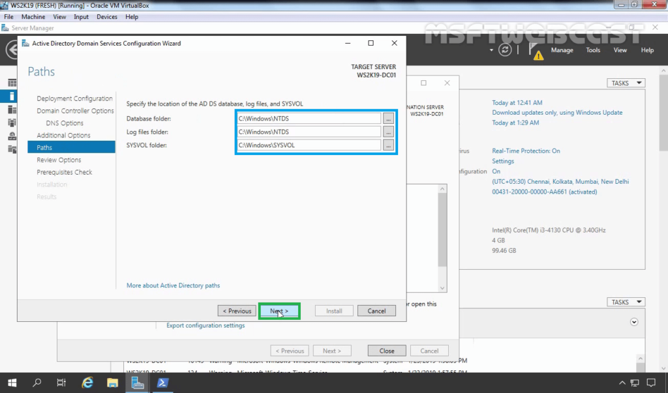Refresh Server Manager with the refresh icon
Screen dimensions: 668x393
[505, 50]
